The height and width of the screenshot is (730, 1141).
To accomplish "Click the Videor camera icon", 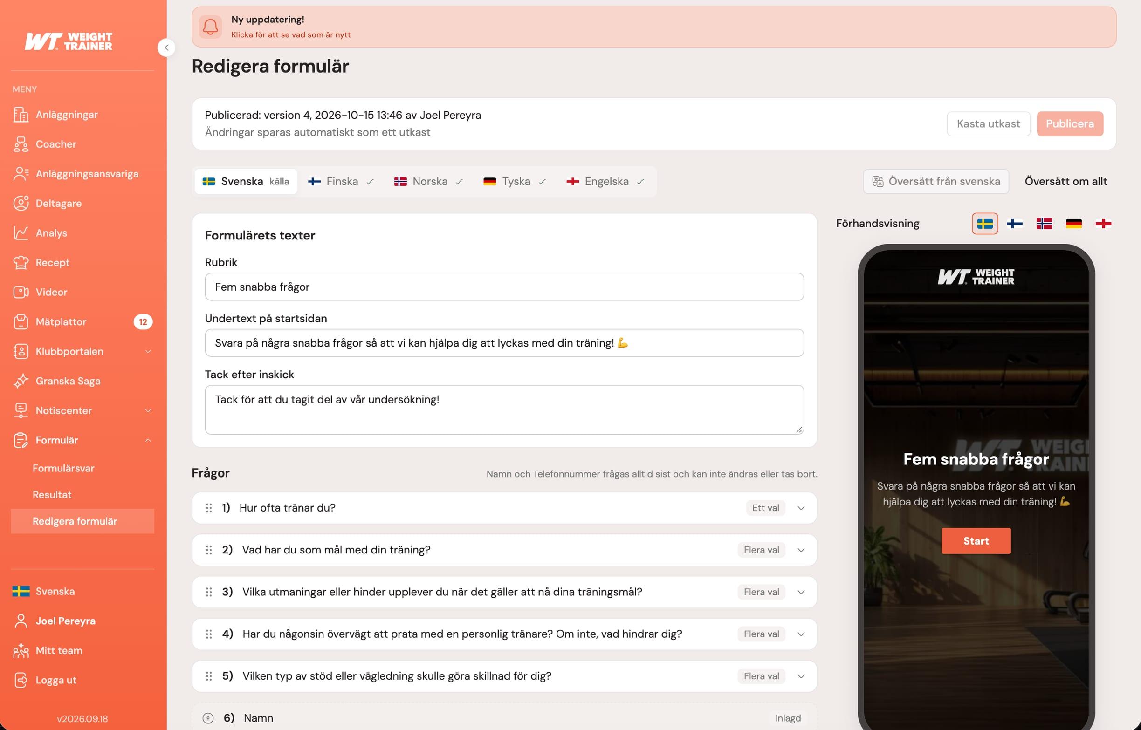I will (21, 292).
